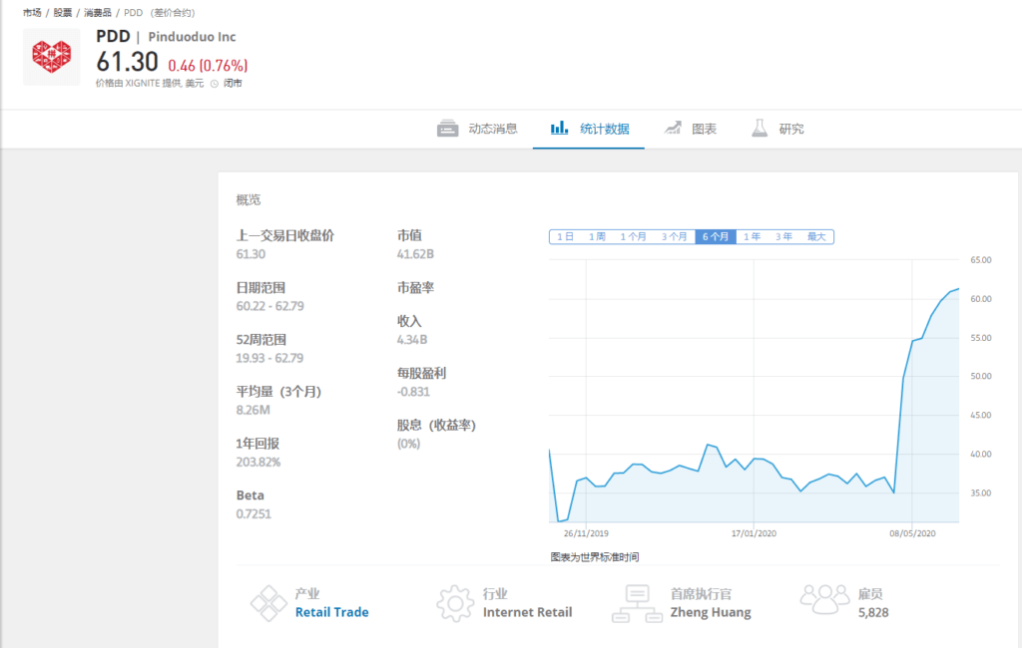The image size is (1022, 648).
Task: Click the clock icon beside 闭市
Action: pyautogui.click(x=215, y=84)
